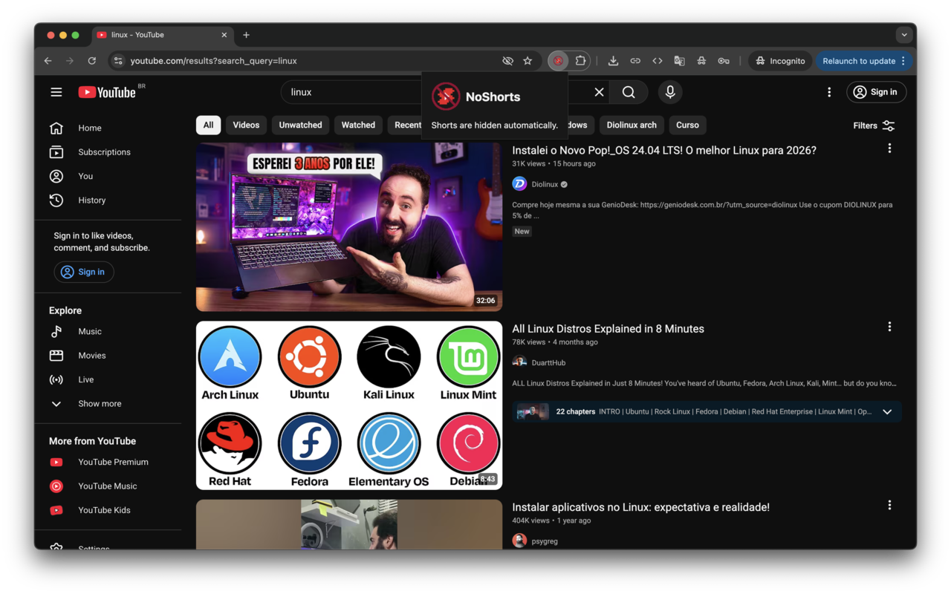
Task: Click the Diolinux channel avatar
Action: [x=519, y=184]
